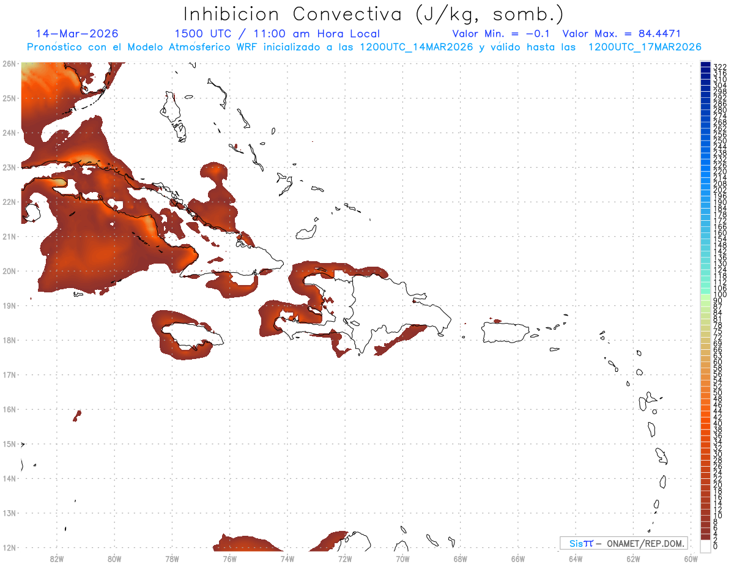This screenshot has height=567, width=734.
Task: Click the 60W longitude label
Action: (x=691, y=558)
